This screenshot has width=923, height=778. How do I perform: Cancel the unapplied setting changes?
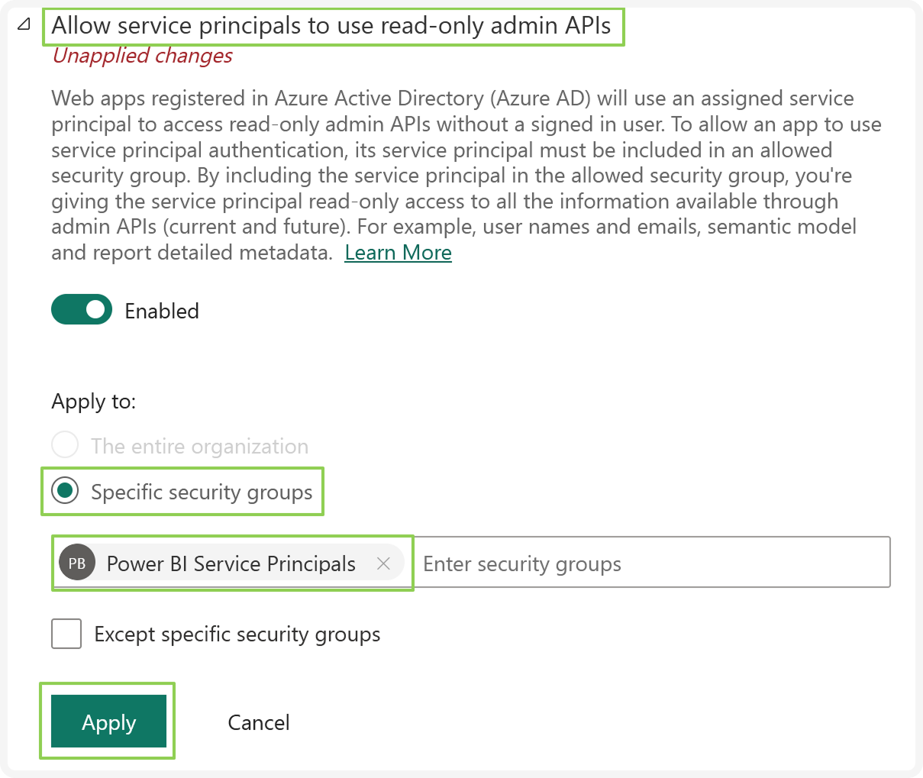pyautogui.click(x=259, y=722)
